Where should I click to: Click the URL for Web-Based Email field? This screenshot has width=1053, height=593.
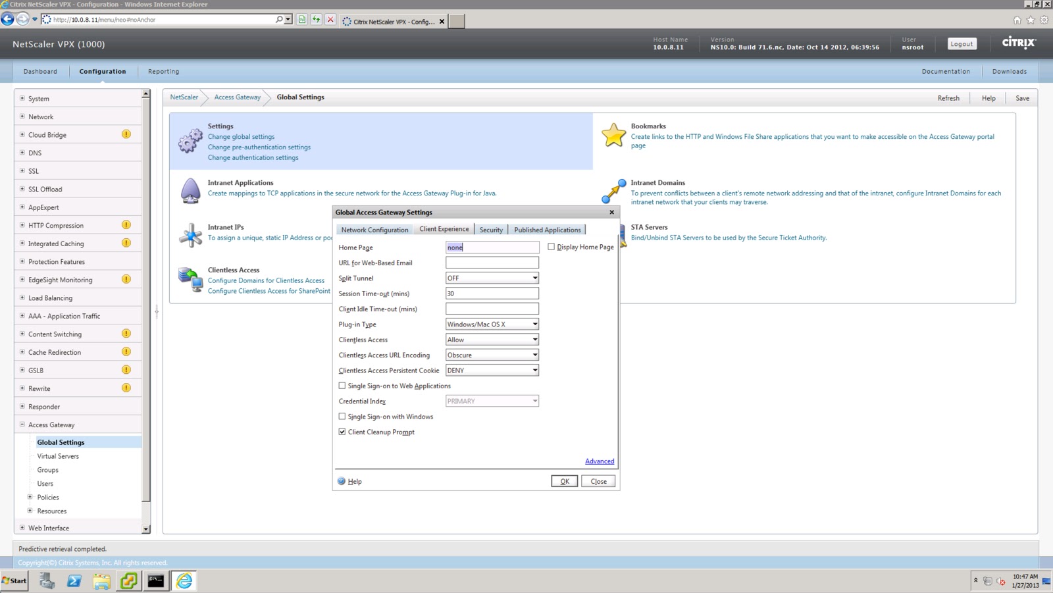pos(492,262)
